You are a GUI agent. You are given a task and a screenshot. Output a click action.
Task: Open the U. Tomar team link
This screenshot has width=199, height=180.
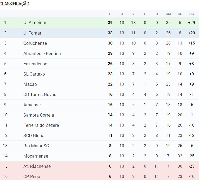click(x=32, y=33)
